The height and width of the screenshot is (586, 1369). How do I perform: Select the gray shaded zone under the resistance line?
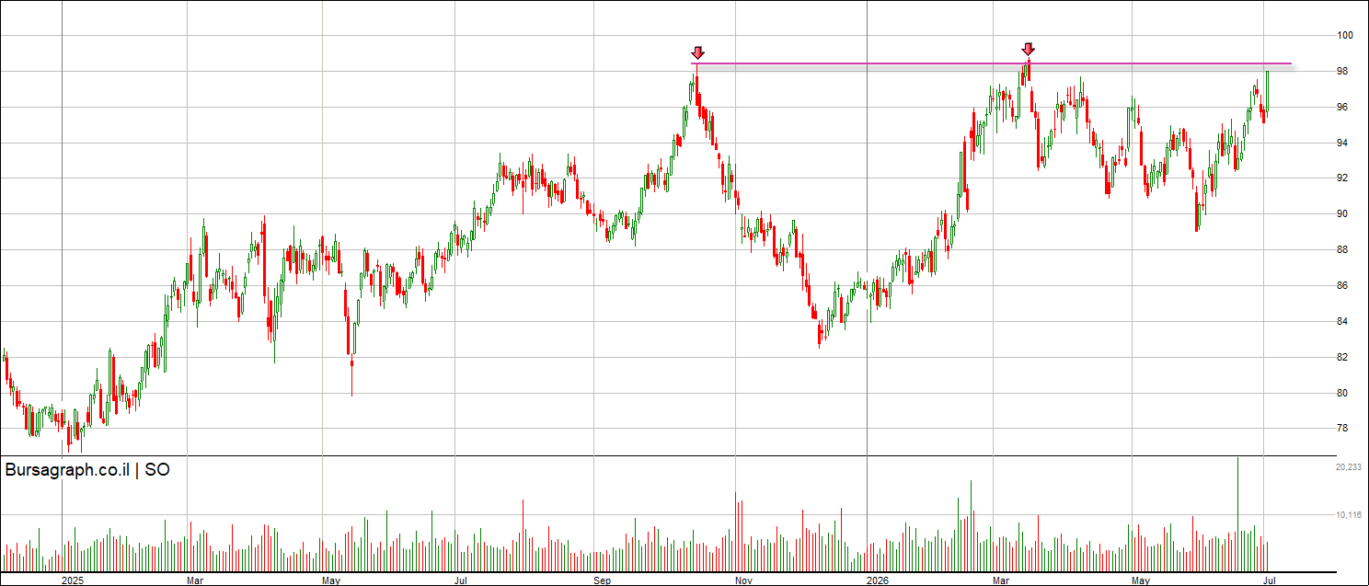tap(992, 69)
